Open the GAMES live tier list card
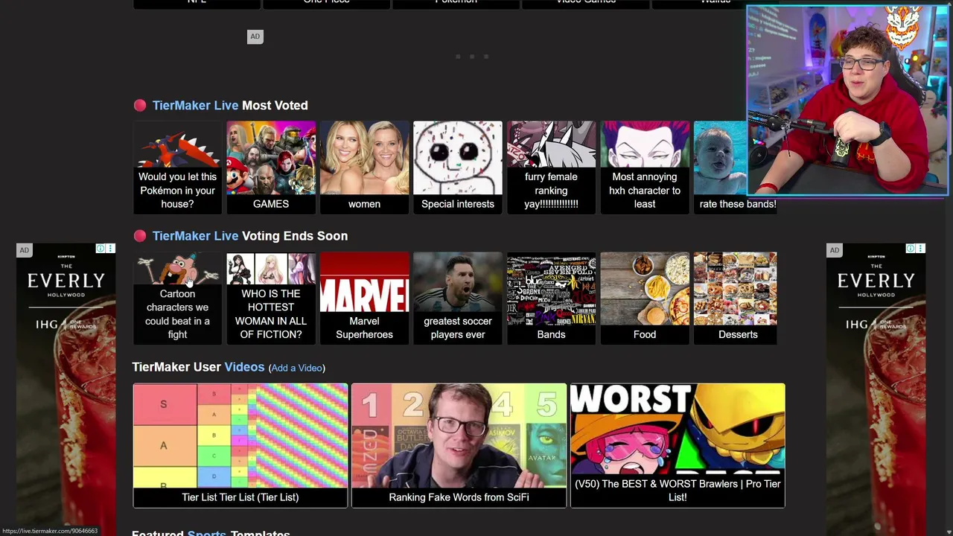This screenshot has height=536, width=953. coord(271,167)
